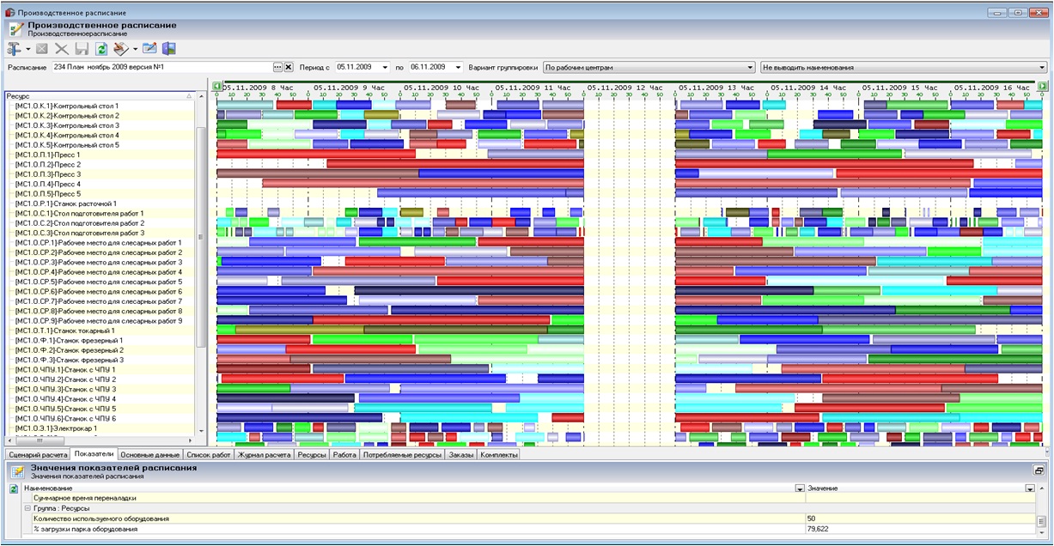Click the ellipsis button to choose a schedule
Viewport: 1054px width, 546px height.
[277, 67]
